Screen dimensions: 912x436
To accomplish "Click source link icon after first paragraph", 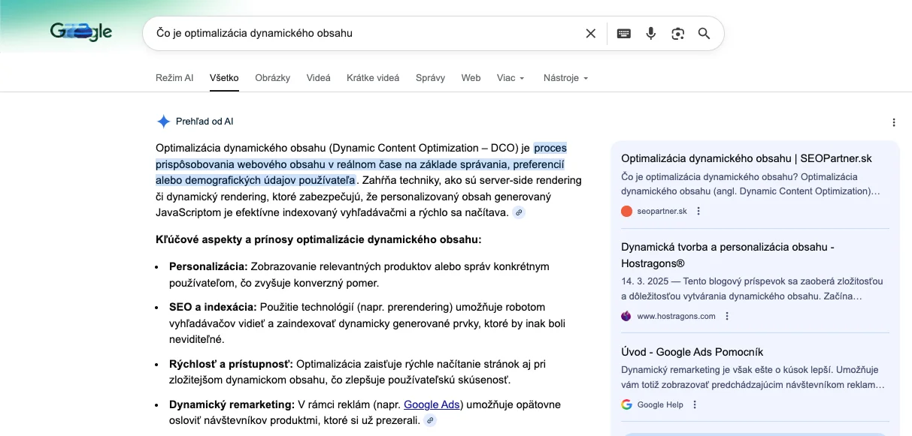I will [518, 213].
